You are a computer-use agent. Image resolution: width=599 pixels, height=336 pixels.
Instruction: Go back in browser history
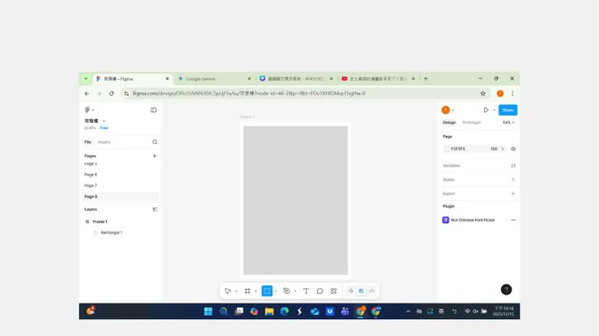[x=87, y=94]
